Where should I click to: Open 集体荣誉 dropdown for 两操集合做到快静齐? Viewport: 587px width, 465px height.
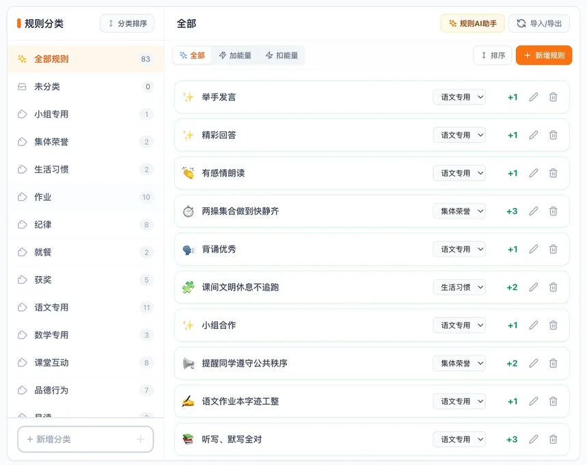[x=459, y=211]
